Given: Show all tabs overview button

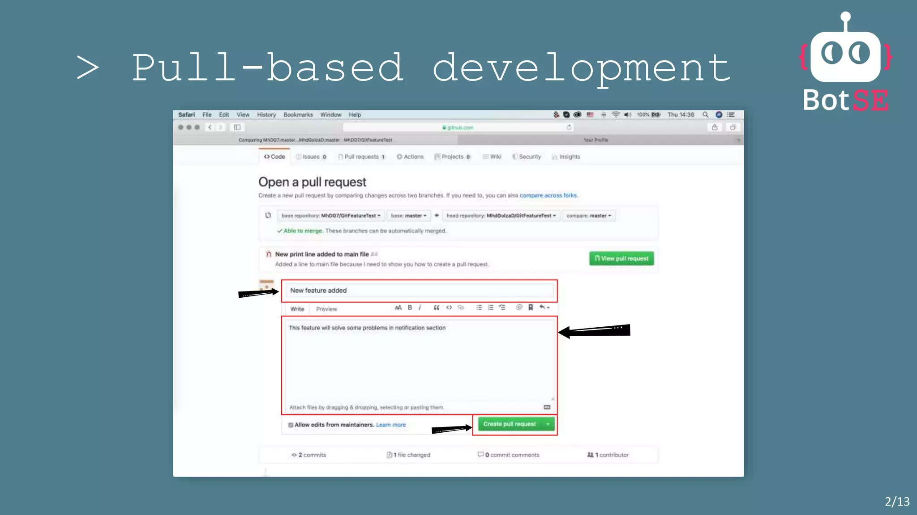Looking at the screenshot, I should (x=733, y=127).
